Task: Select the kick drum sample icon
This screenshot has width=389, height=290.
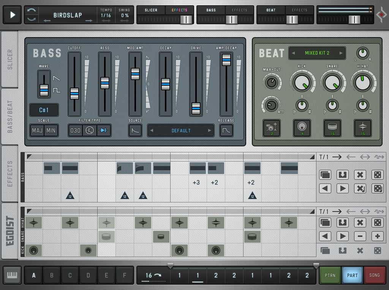Action: coord(302,128)
